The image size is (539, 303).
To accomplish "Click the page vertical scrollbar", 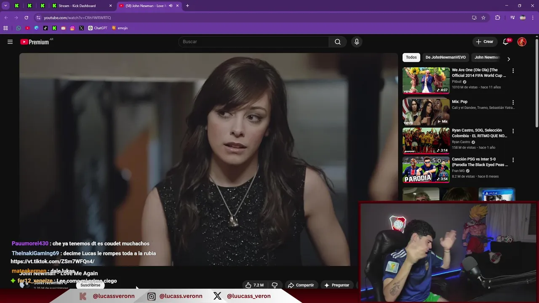I will click(537, 84).
